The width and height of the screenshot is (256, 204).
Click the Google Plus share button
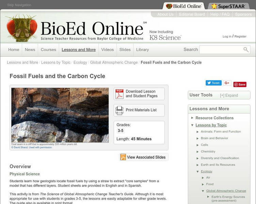tap(227, 83)
